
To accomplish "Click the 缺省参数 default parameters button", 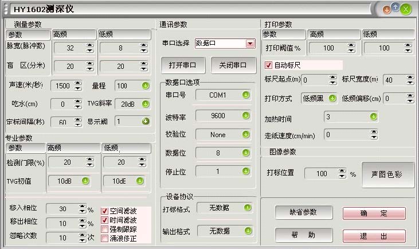I will point(304,212).
